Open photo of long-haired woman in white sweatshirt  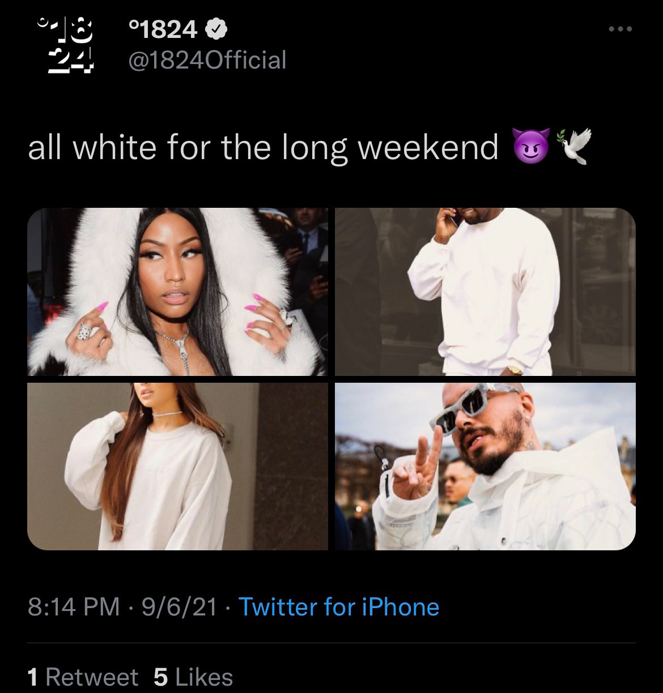[x=177, y=466]
